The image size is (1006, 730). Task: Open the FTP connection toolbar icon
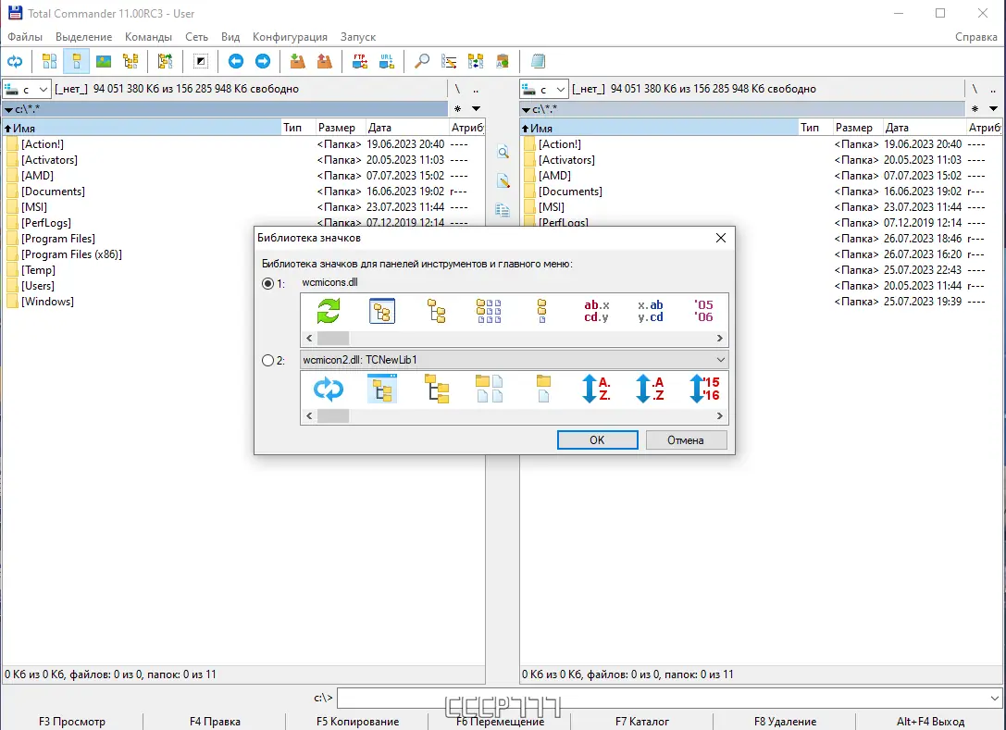click(x=359, y=62)
